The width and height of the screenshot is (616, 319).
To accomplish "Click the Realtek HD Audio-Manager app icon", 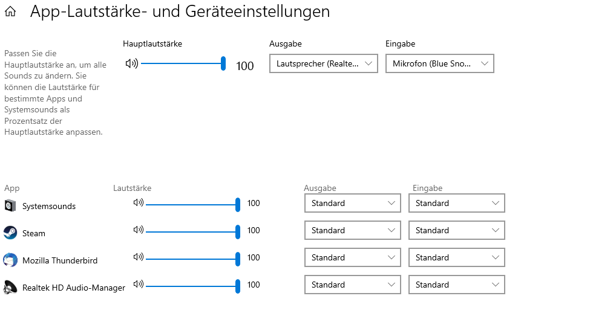I will [x=10, y=288].
